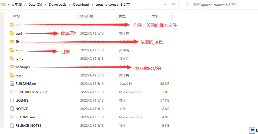Click the RELEASE-NOTES file icon
This screenshot has width=258, height=134.
coord(12,126)
